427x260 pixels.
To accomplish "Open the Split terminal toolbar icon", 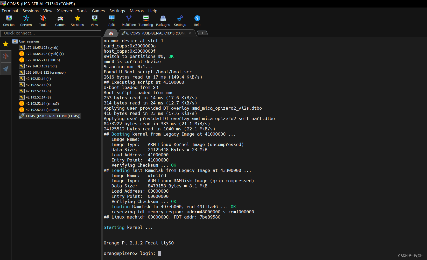I will tap(111, 21).
